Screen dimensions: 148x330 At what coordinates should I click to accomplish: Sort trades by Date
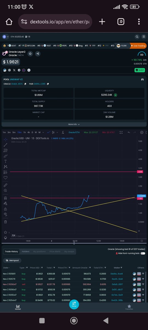(x=6, y=268)
